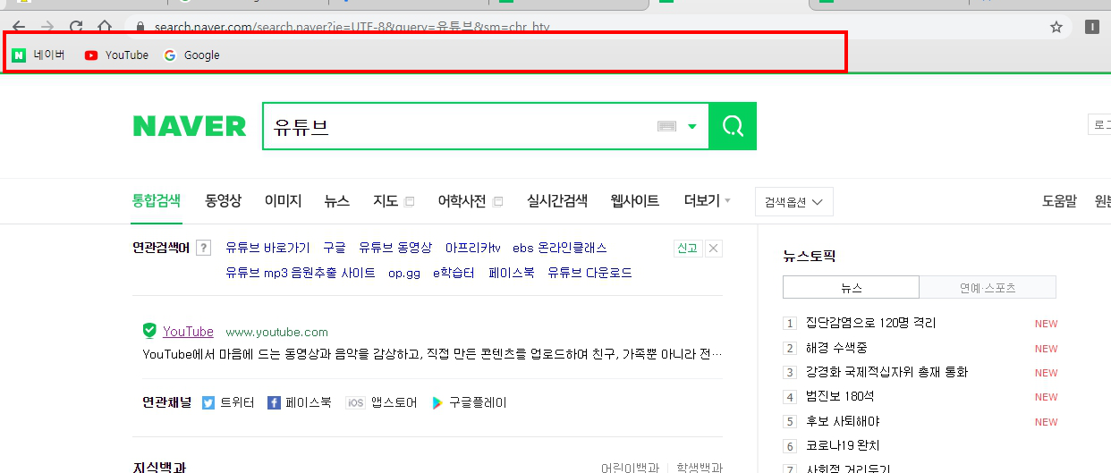This screenshot has height=473, width=1111.
Task: Open news topic 코로나19 완치
Action: coord(843,445)
